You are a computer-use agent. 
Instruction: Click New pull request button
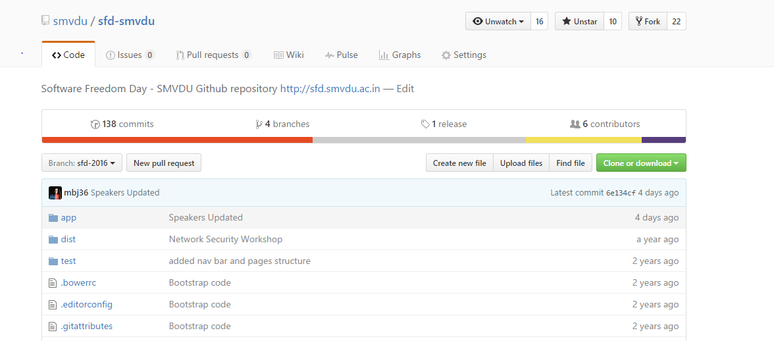pyautogui.click(x=164, y=163)
